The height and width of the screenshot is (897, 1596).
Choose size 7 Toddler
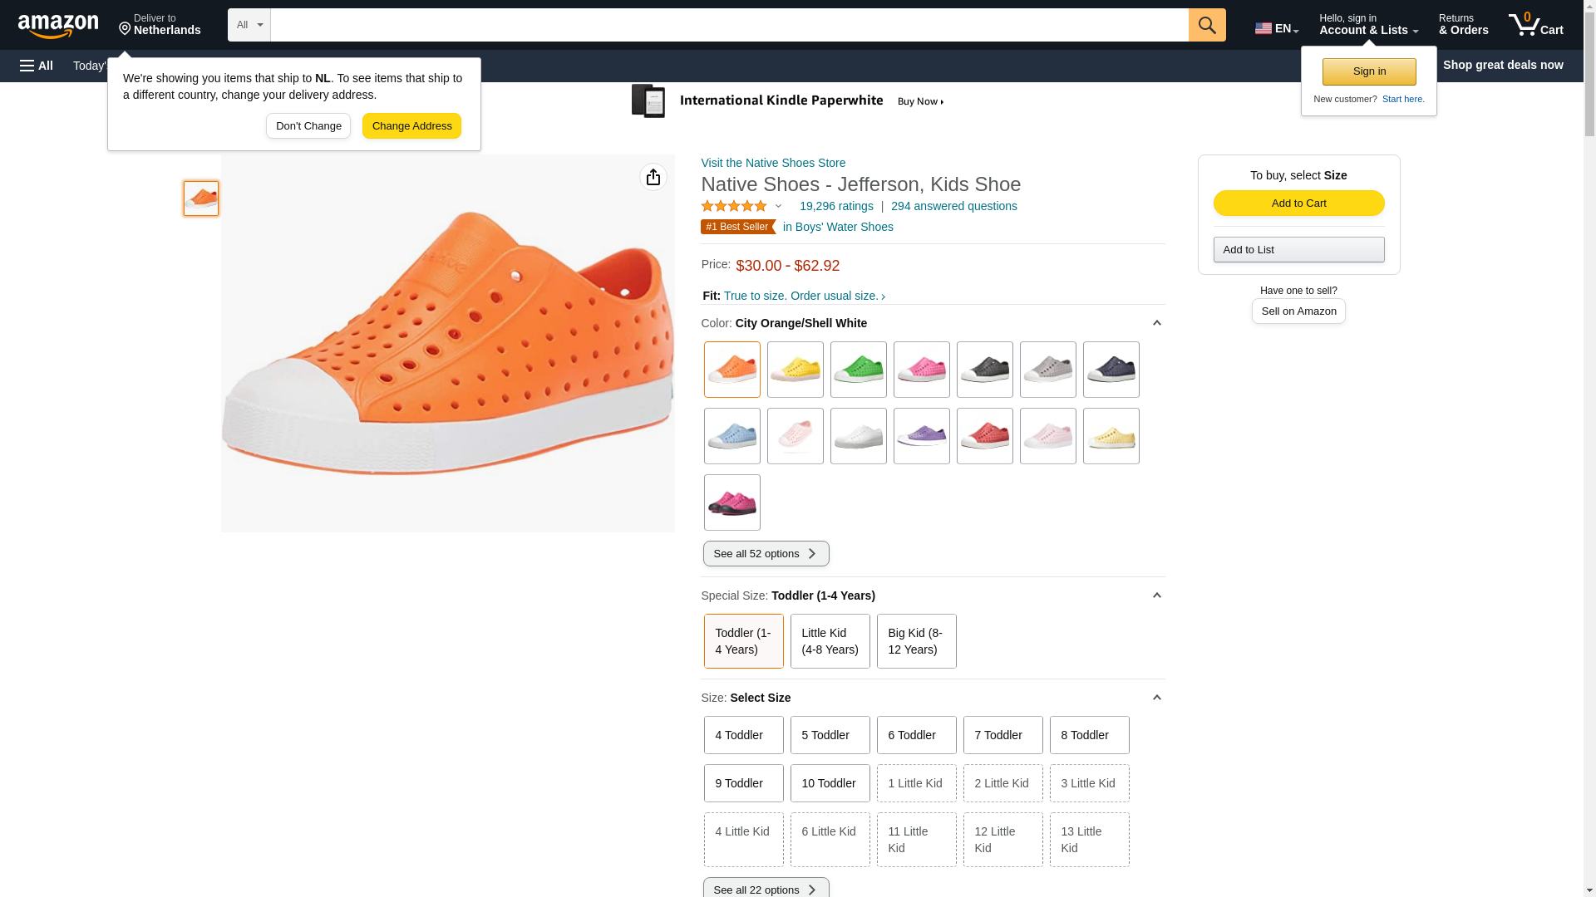(1002, 735)
